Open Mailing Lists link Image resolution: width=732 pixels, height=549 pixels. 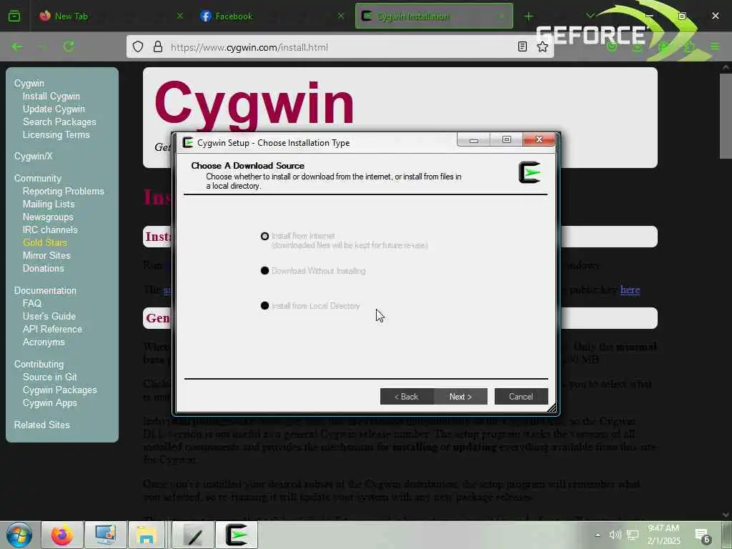coord(49,204)
